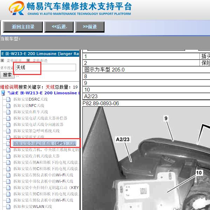Screen dimensions: 210x210
Task: Open 拆卸安装左侧C柱饰板下的电视天线 entry
Action: point(46,194)
